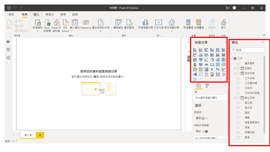Add a new page with the plus button
Image resolution: width=270 pixels, height=152 pixels.
40,135
